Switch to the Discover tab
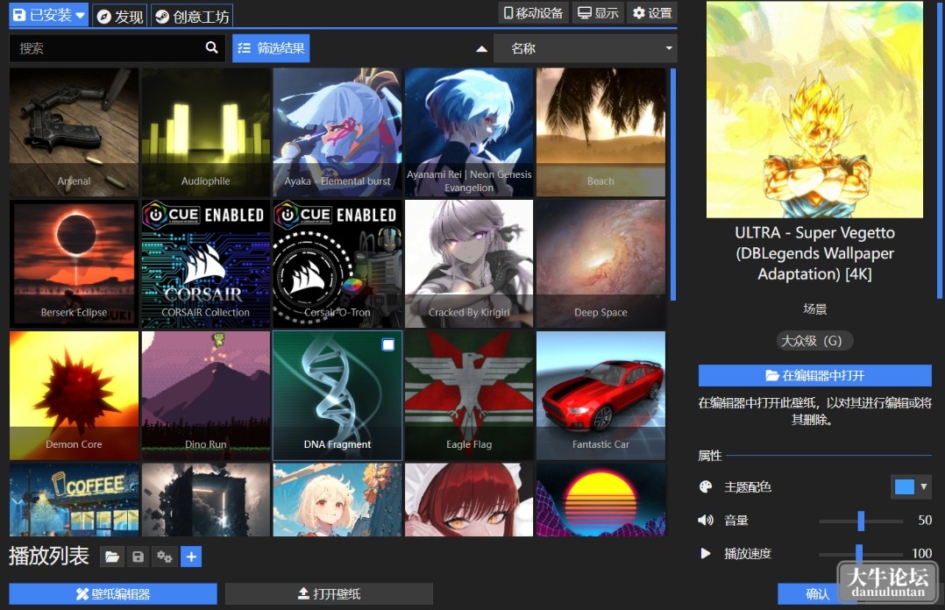 (x=120, y=16)
